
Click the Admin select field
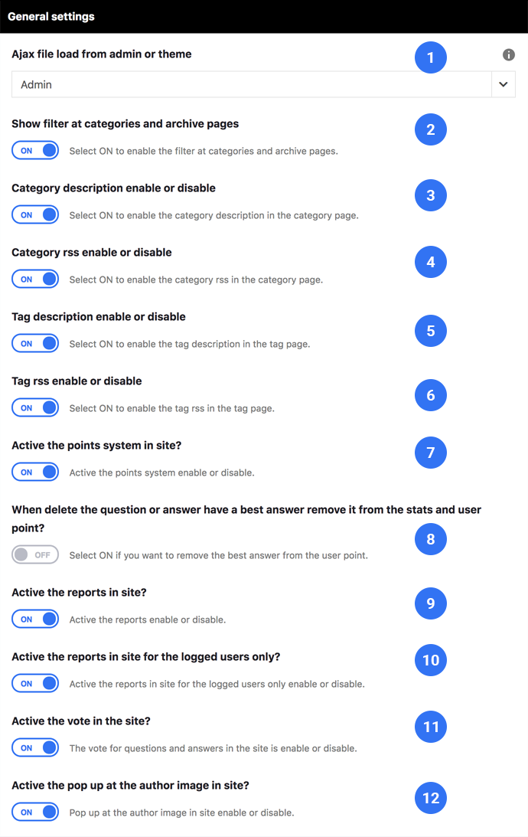(x=263, y=84)
